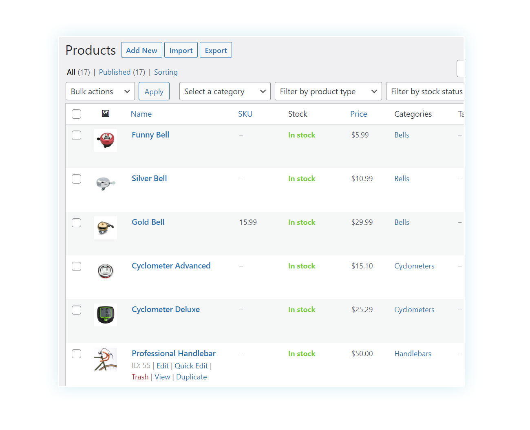The height and width of the screenshot is (430, 530).
Task: Click the $15.10 price of Cyclometer Advanced
Action: coord(362,266)
